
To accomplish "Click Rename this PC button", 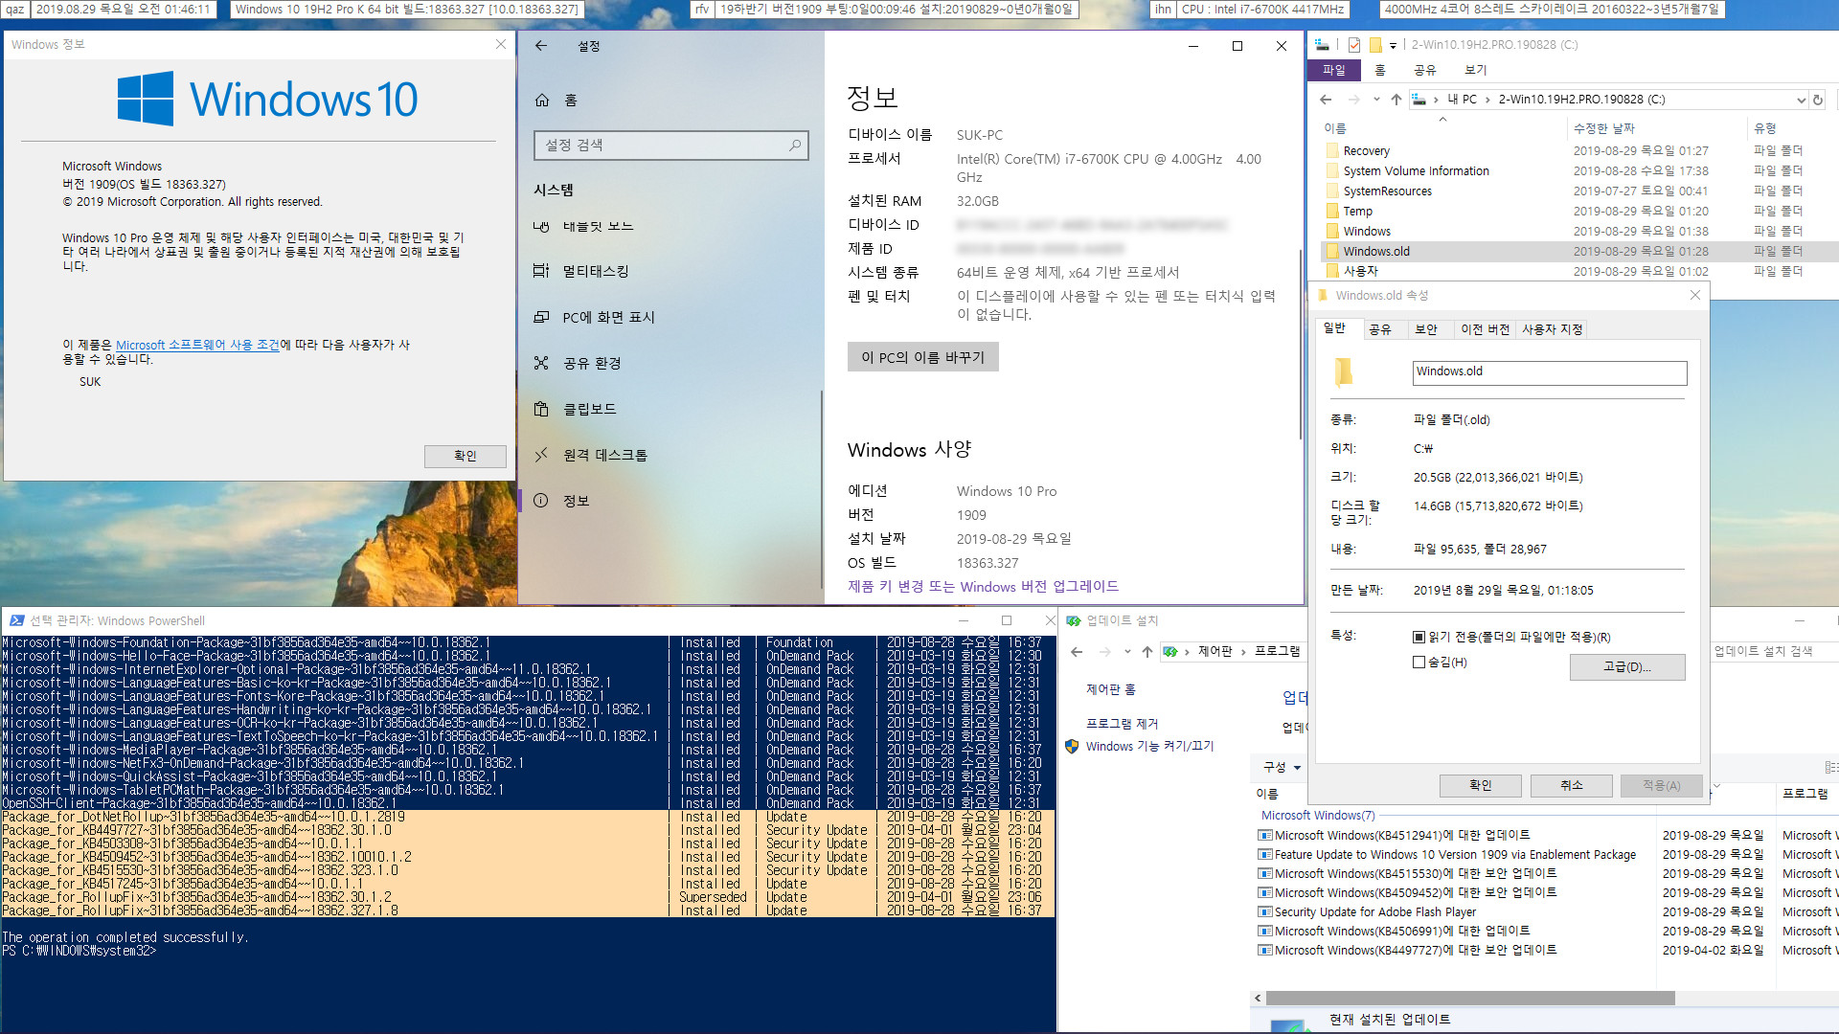I will [922, 357].
